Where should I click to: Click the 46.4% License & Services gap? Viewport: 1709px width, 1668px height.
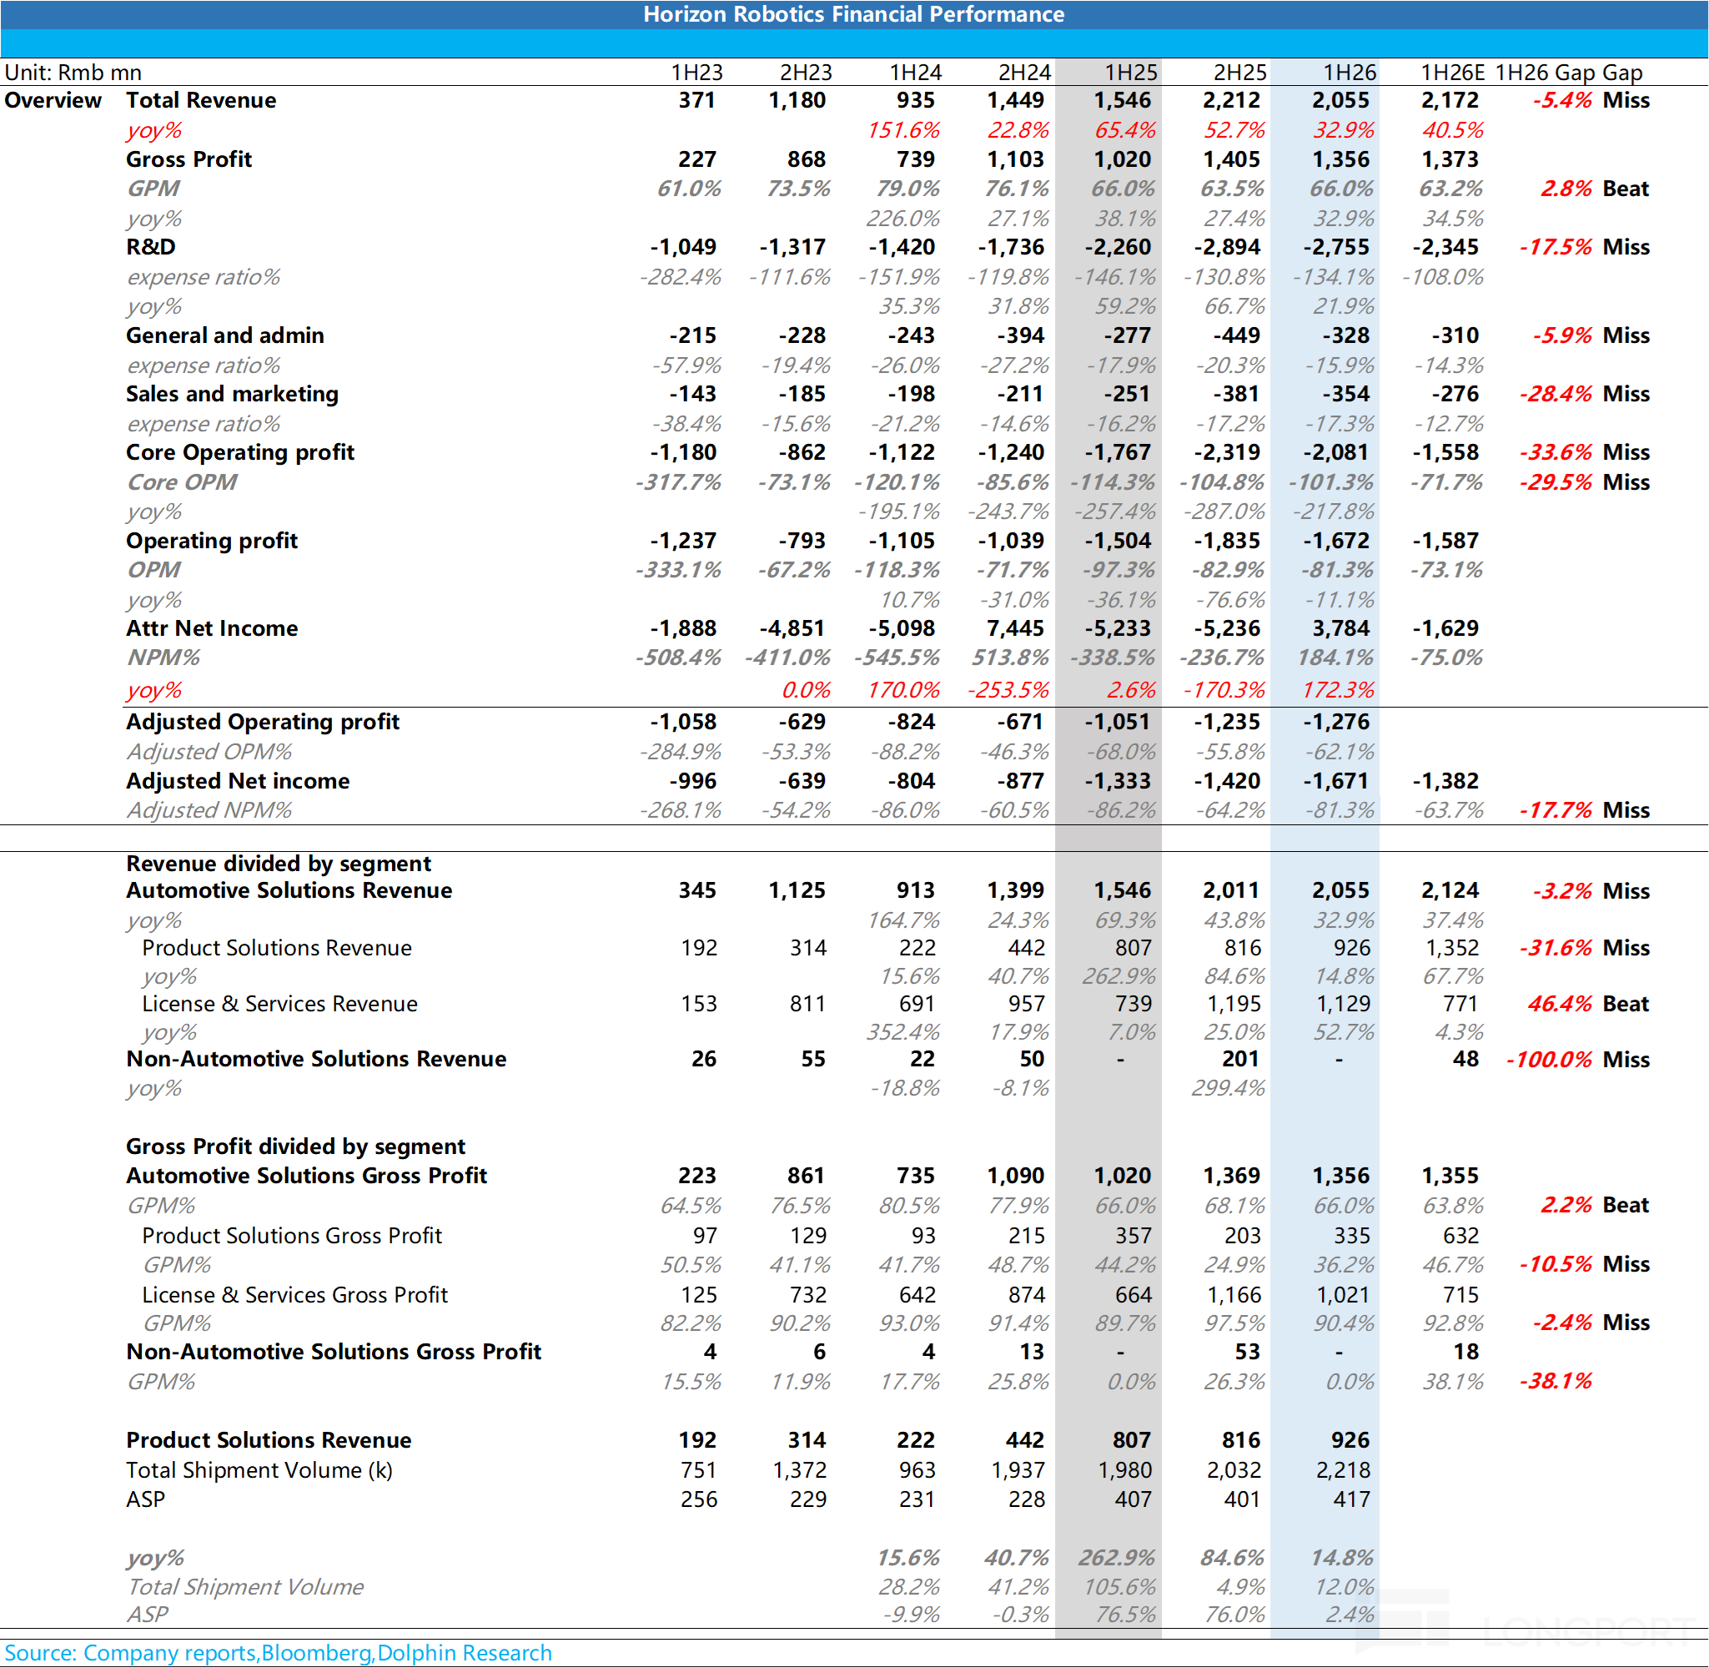tap(1561, 1003)
